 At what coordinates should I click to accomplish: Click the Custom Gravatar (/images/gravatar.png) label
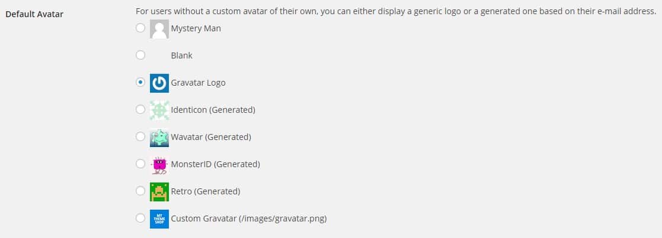click(x=249, y=219)
